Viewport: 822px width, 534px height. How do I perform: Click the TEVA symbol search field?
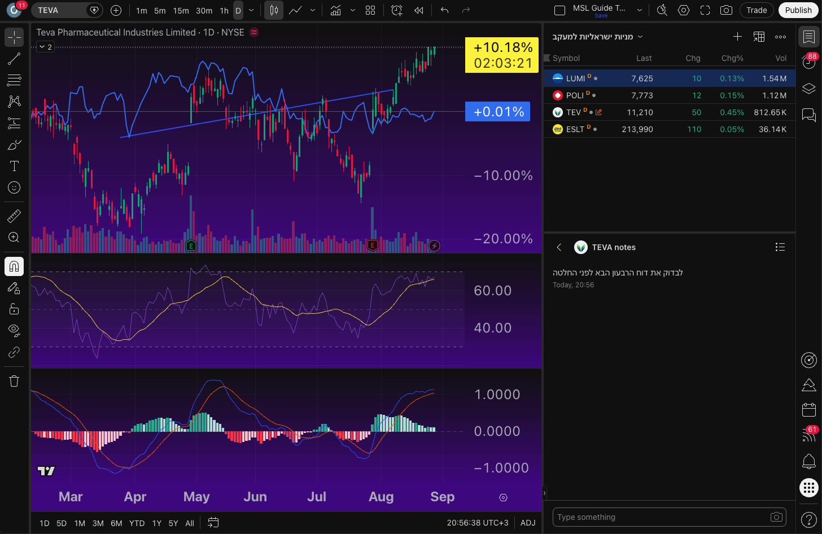67,10
